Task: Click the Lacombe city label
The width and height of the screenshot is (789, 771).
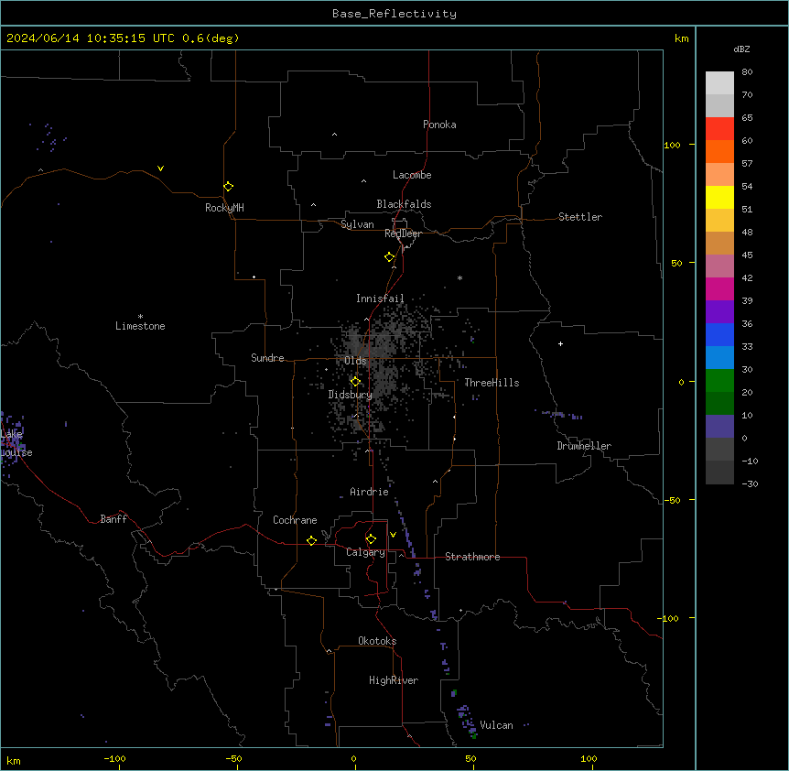Action: pos(412,175)
